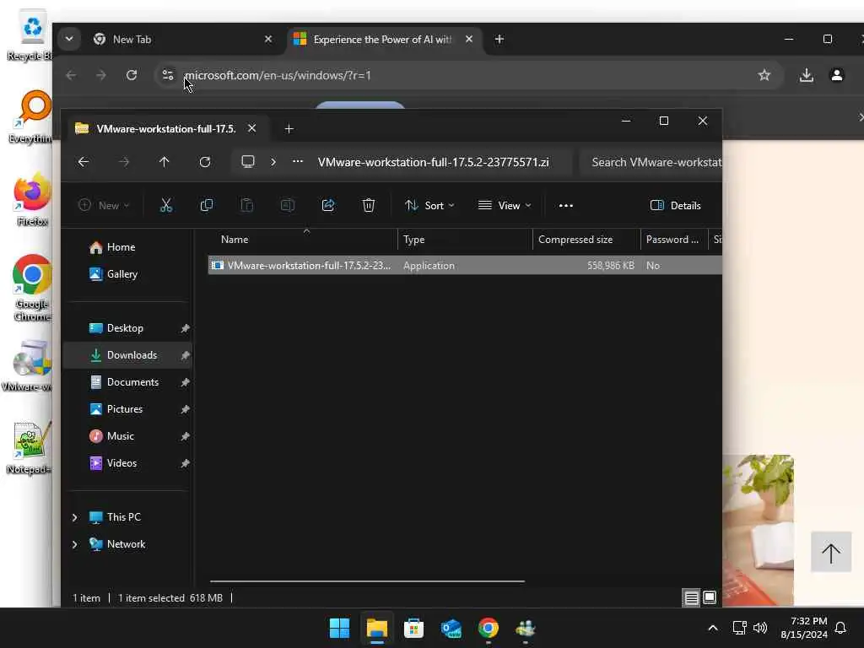Screen dimensions: 864x648
Task: Show hidden path segments ellipsis in address bar
Action: 298,161
